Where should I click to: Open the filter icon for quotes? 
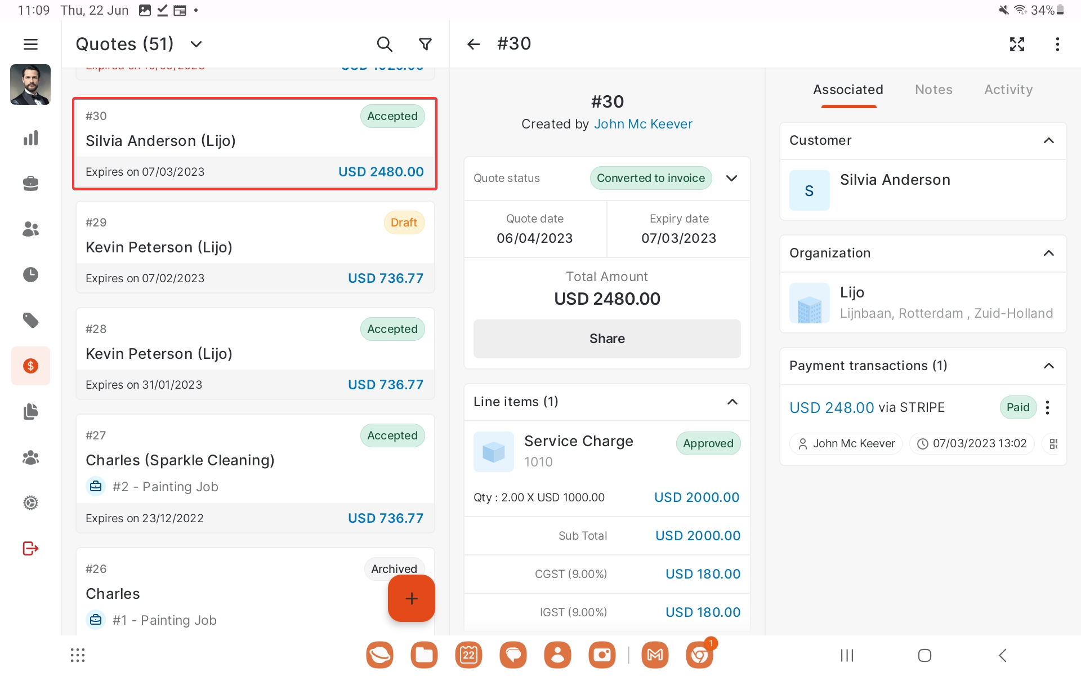pos(426,44)
